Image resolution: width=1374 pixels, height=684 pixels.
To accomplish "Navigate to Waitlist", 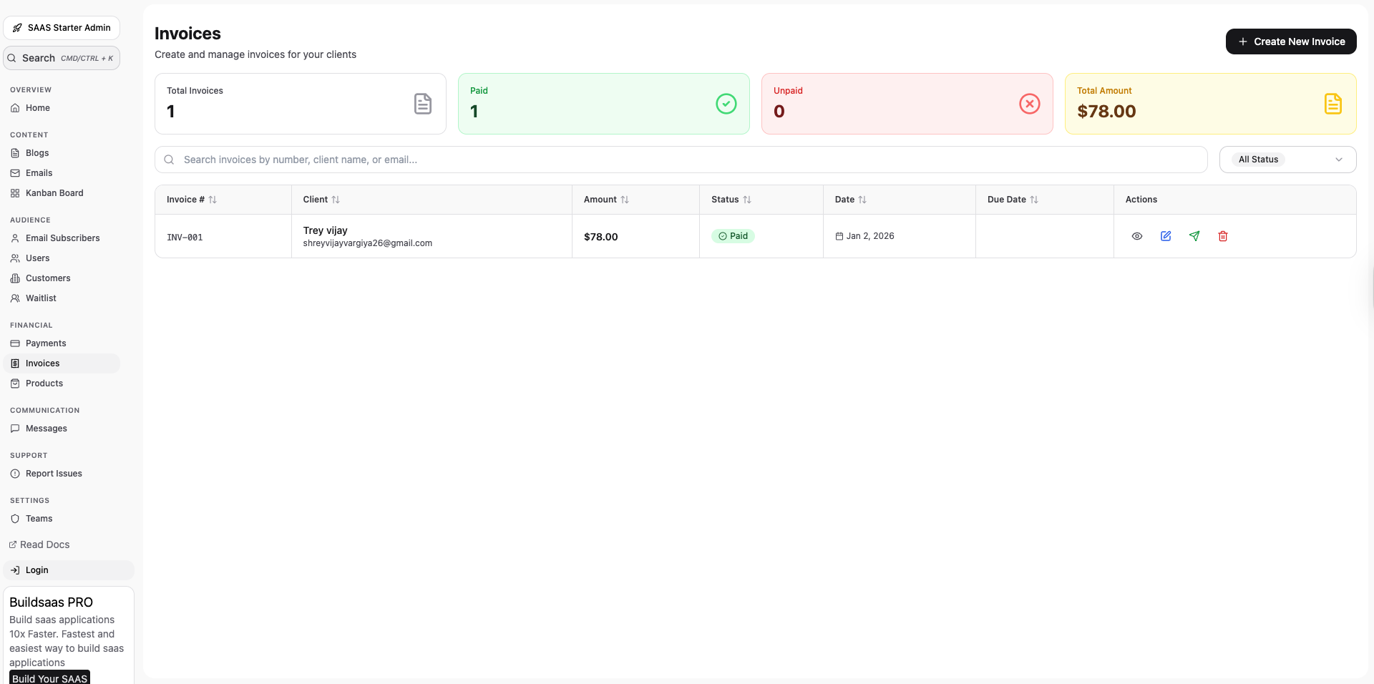I will click(x=62, y=298).
